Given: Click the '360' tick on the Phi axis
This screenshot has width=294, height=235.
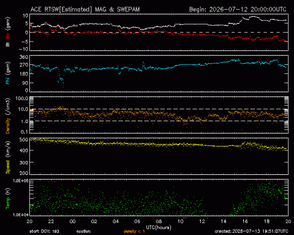Looking at the screenshot, I should (x=24, y=57).
